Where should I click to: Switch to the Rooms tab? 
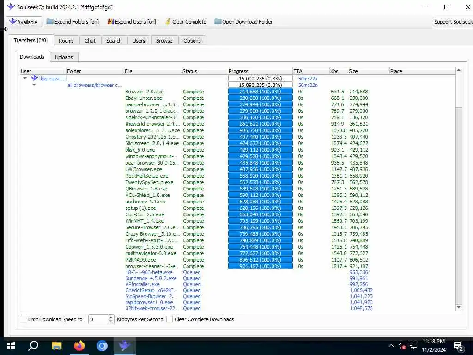[66, 41]
